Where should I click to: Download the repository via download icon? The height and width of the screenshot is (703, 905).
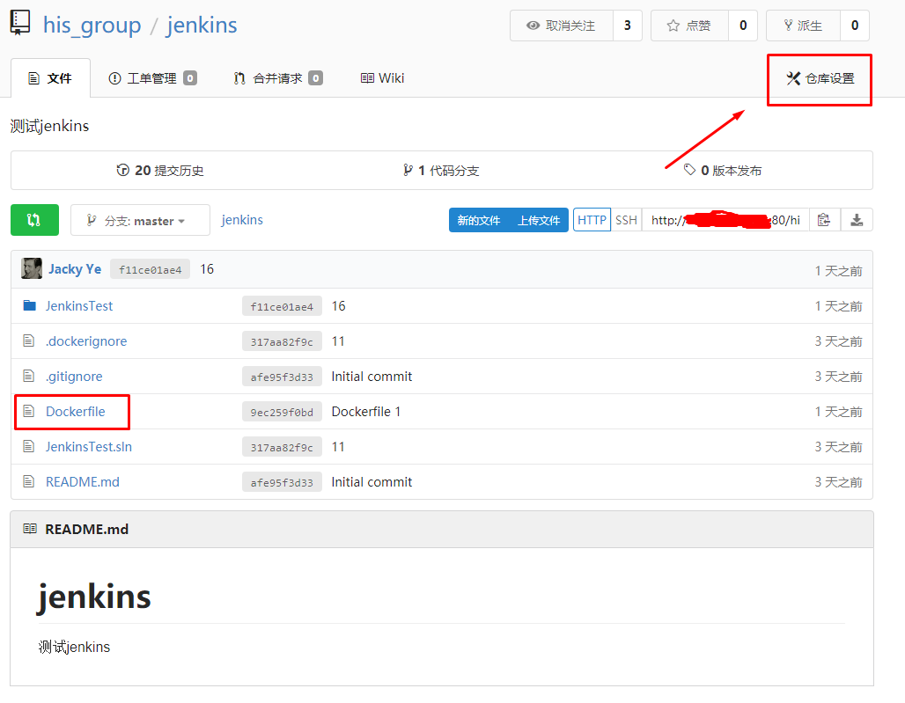click(x=857, y=220)
